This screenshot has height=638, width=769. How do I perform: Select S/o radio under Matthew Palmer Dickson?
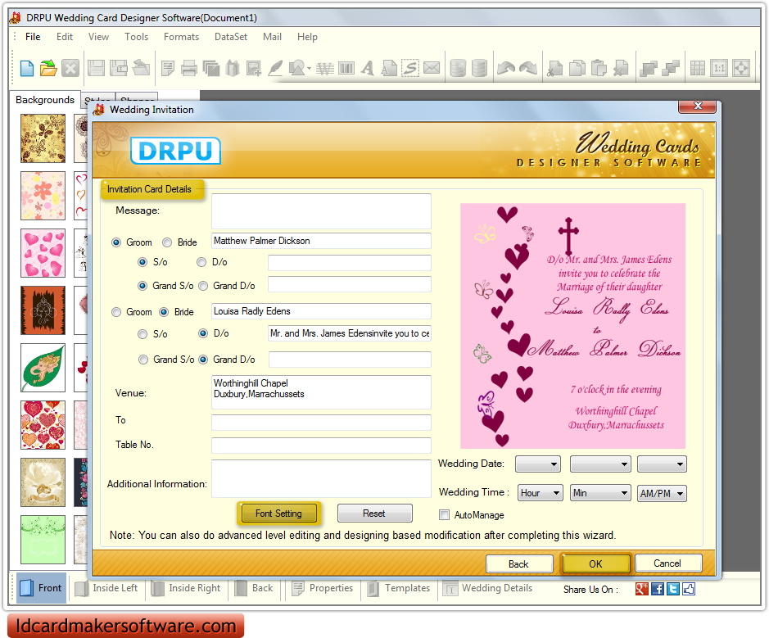(142, 262)
